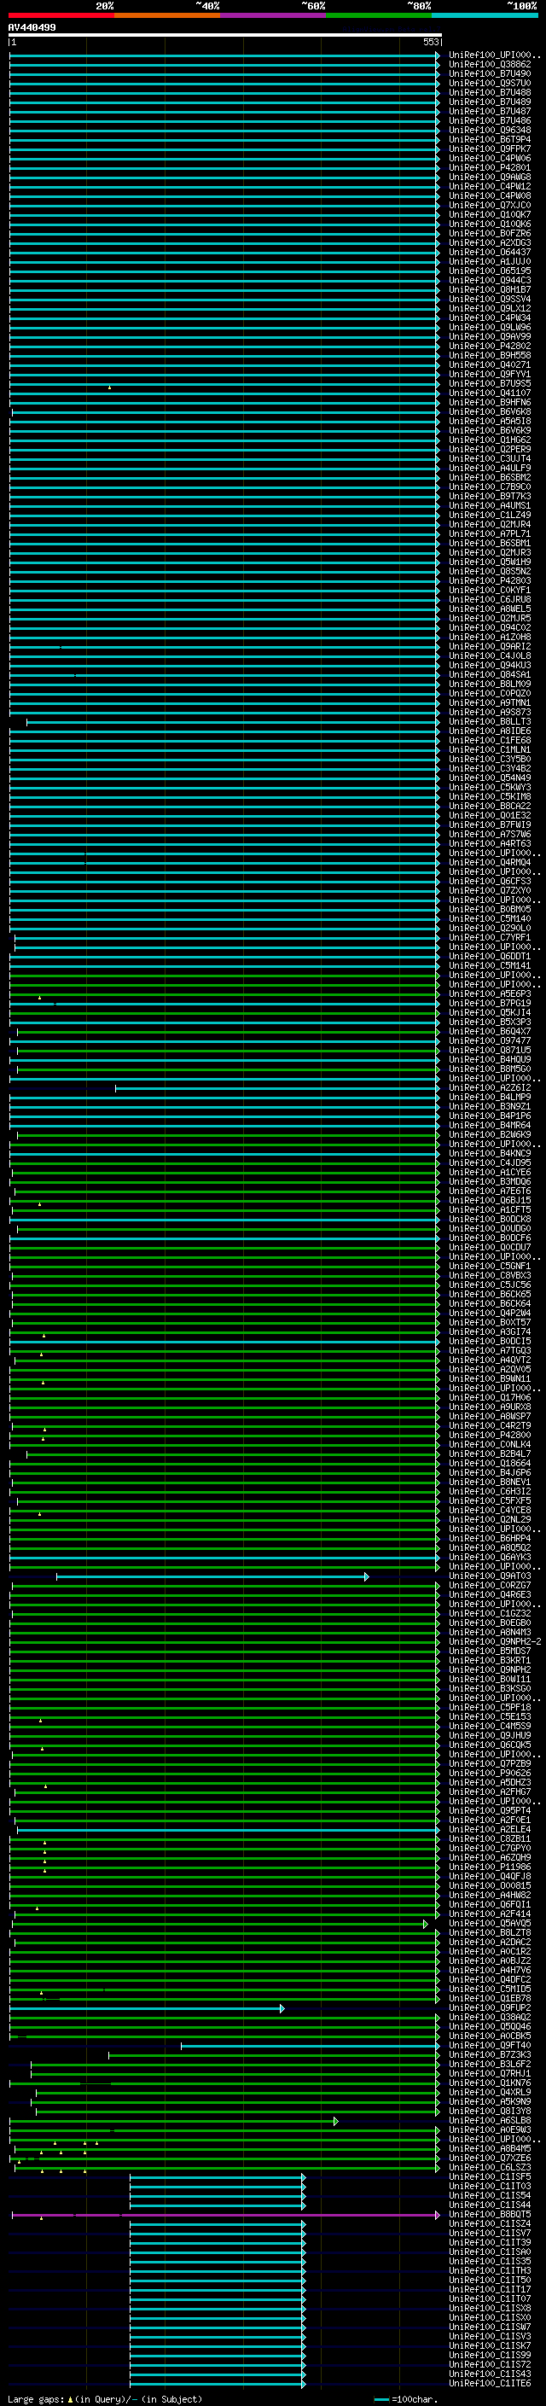The image size is (546, 2406).
Task: Select hit label UniRef100_O18664
Action: tap(489, 1463)
